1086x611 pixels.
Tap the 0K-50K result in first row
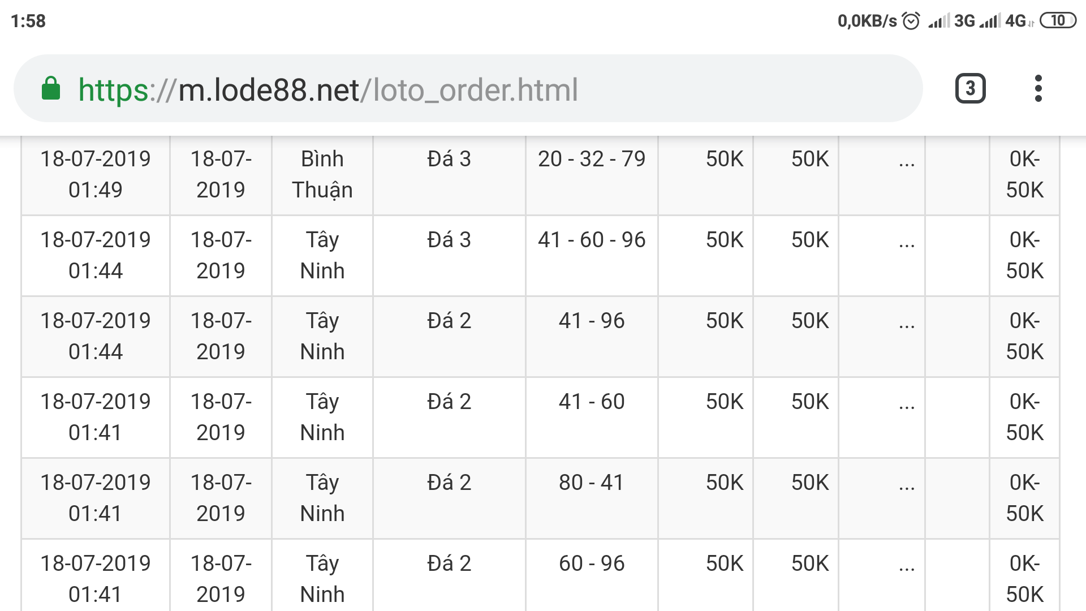(x=1024, y=174)
